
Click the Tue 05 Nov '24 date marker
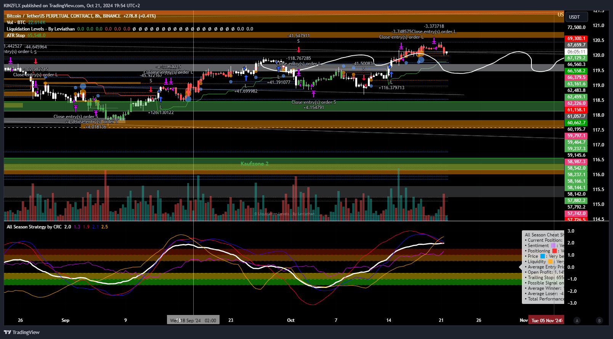click(x=546, y=320)
